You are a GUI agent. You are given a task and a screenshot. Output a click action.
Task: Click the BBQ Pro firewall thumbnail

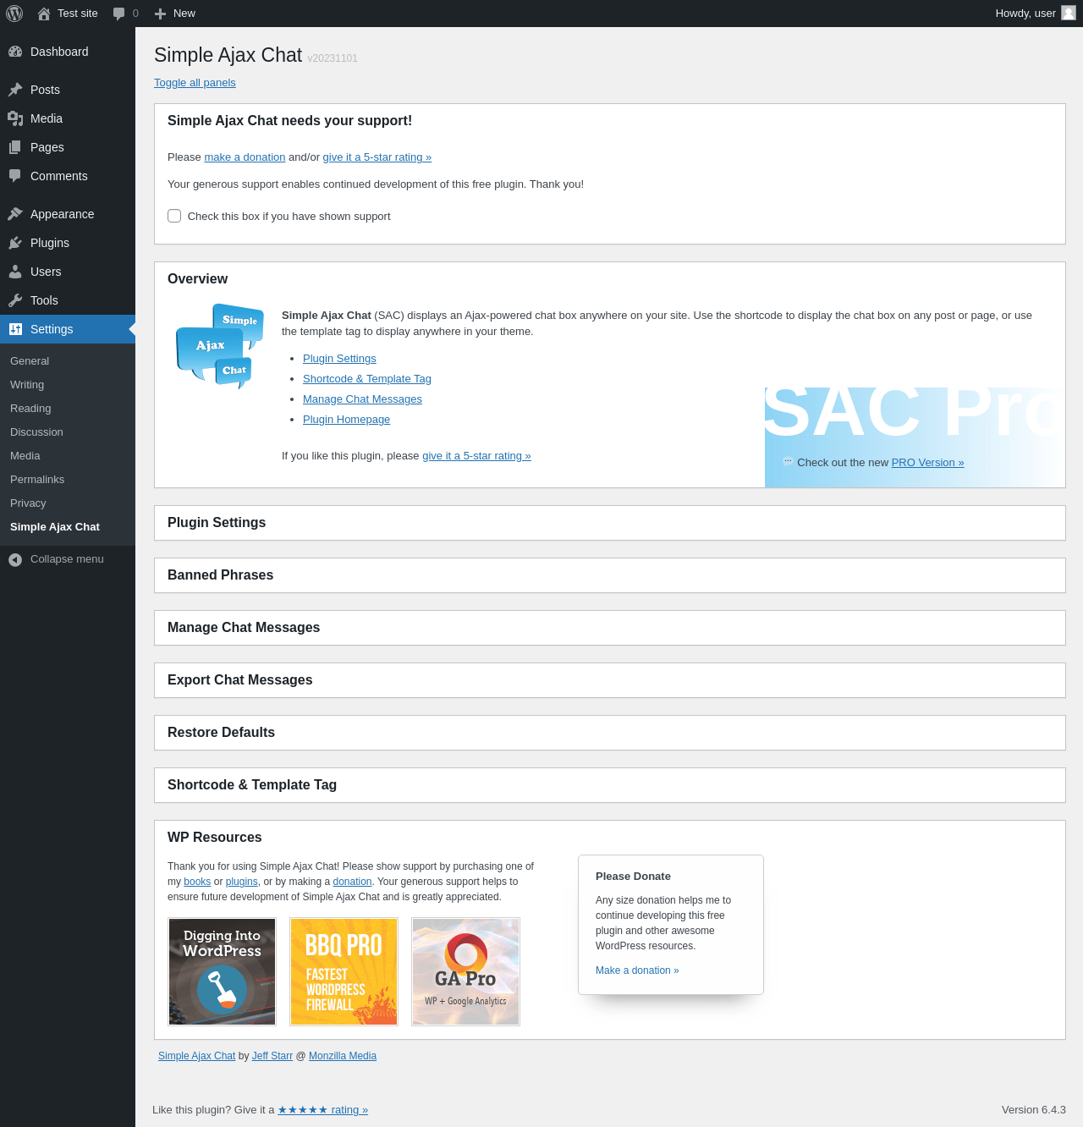coord(344,971)
